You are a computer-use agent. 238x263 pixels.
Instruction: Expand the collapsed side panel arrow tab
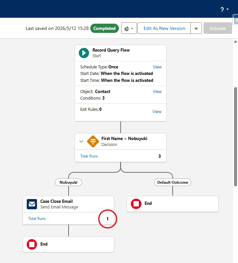236,20
